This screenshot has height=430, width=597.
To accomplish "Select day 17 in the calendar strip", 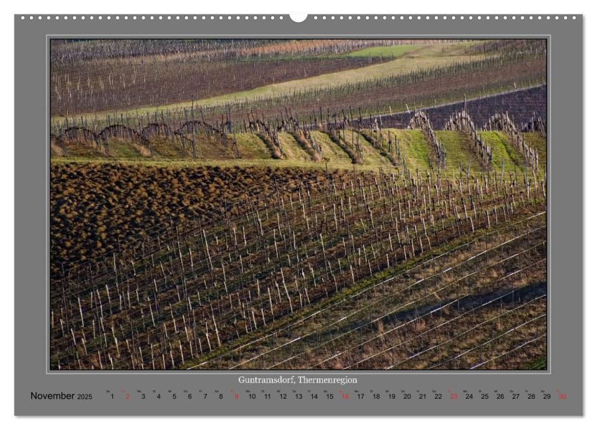I will [361, 397].
